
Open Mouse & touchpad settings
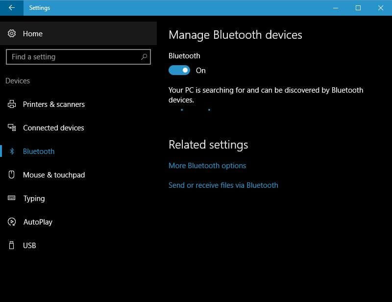point(78,175)
